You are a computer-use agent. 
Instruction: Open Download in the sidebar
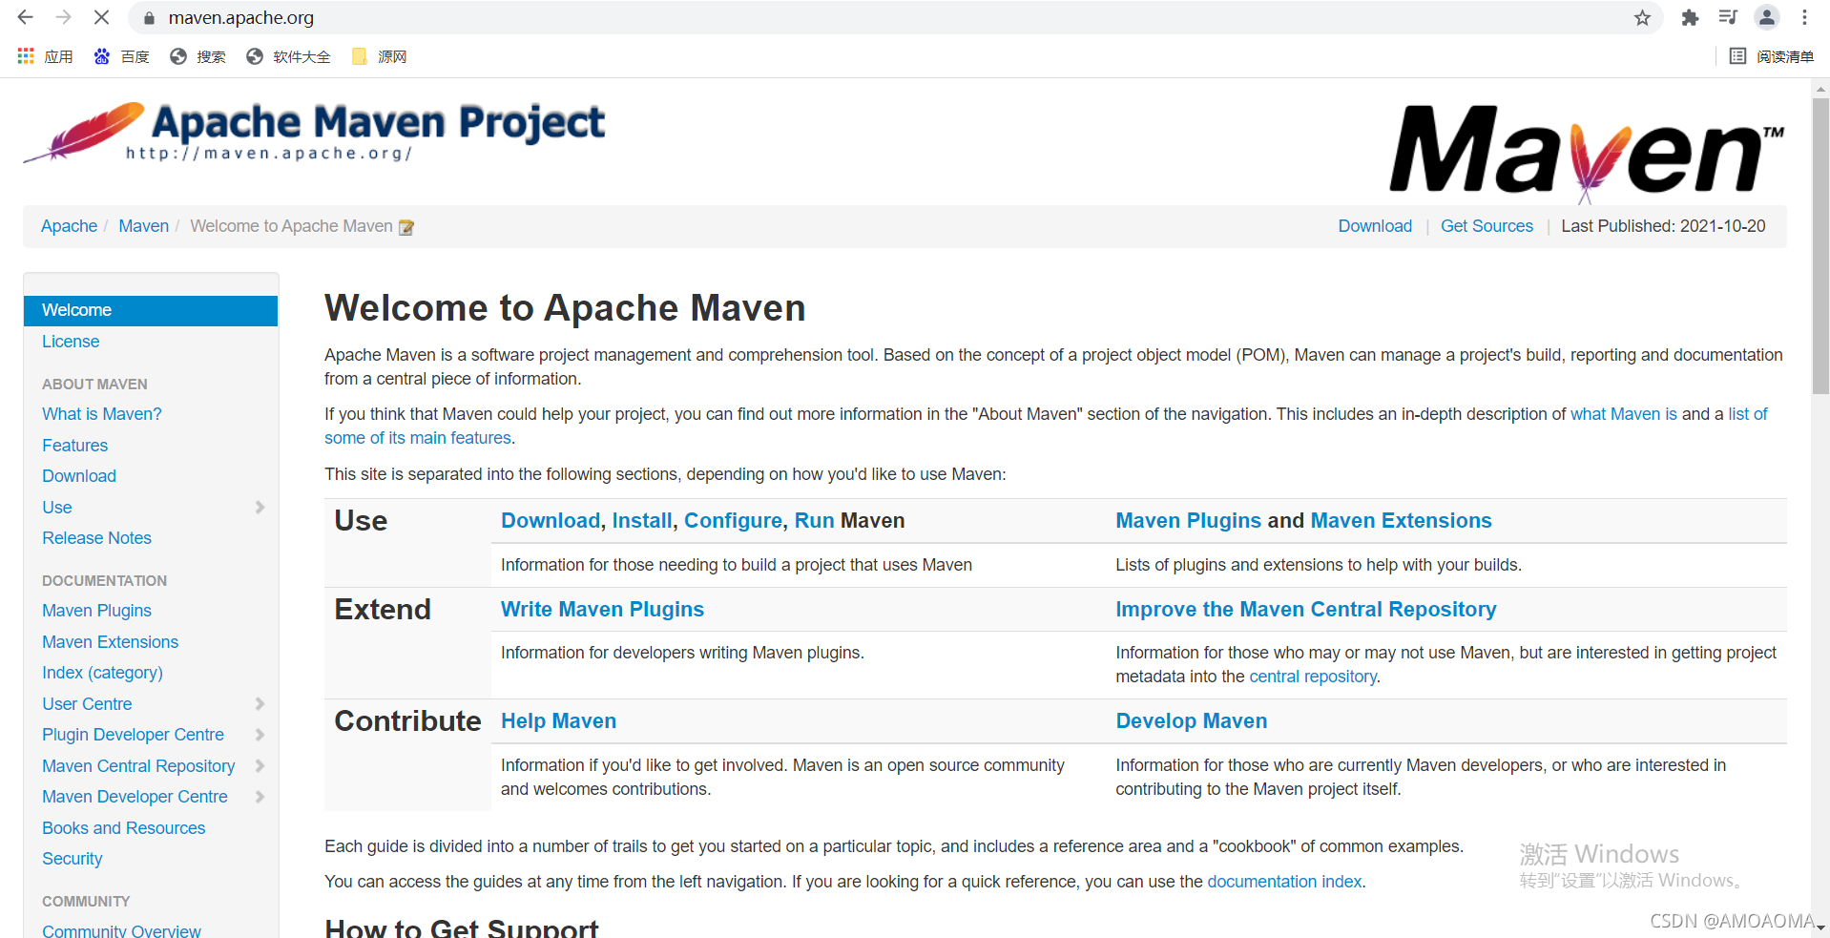pos(79,476)
